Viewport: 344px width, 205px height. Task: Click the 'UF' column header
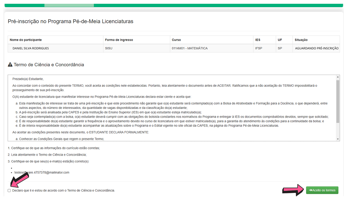click(280, 40)
